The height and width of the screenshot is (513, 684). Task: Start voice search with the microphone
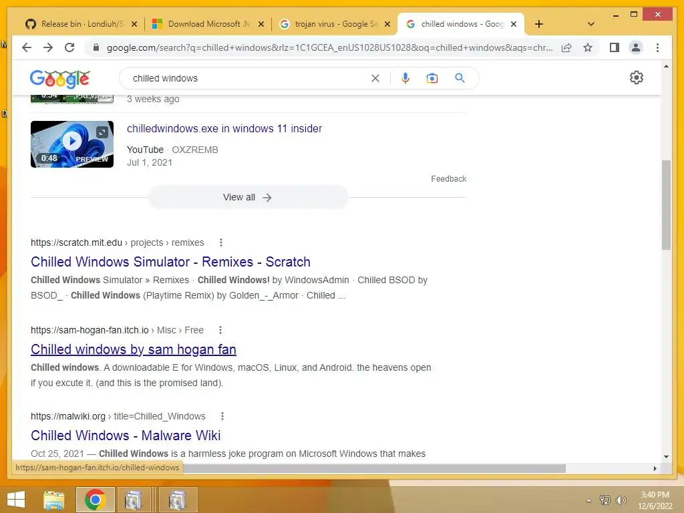(x=405, y=78)
